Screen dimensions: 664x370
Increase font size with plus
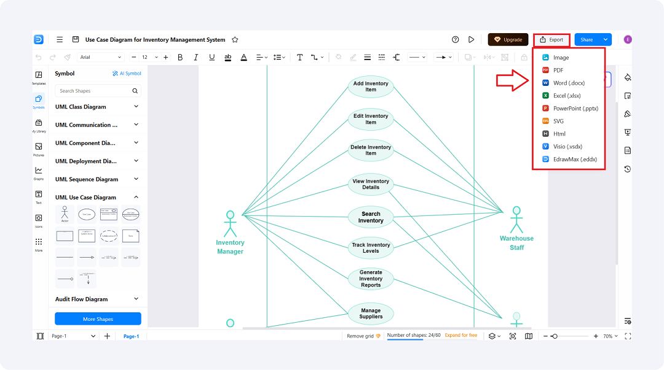[x=165, y=57]
